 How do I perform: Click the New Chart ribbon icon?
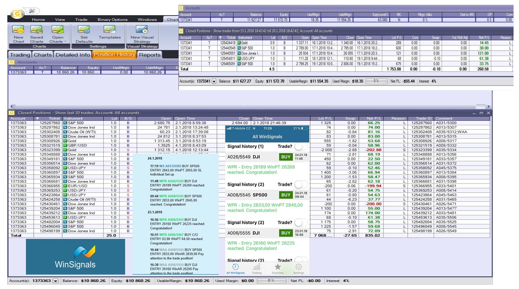click(x=18, y=30)
